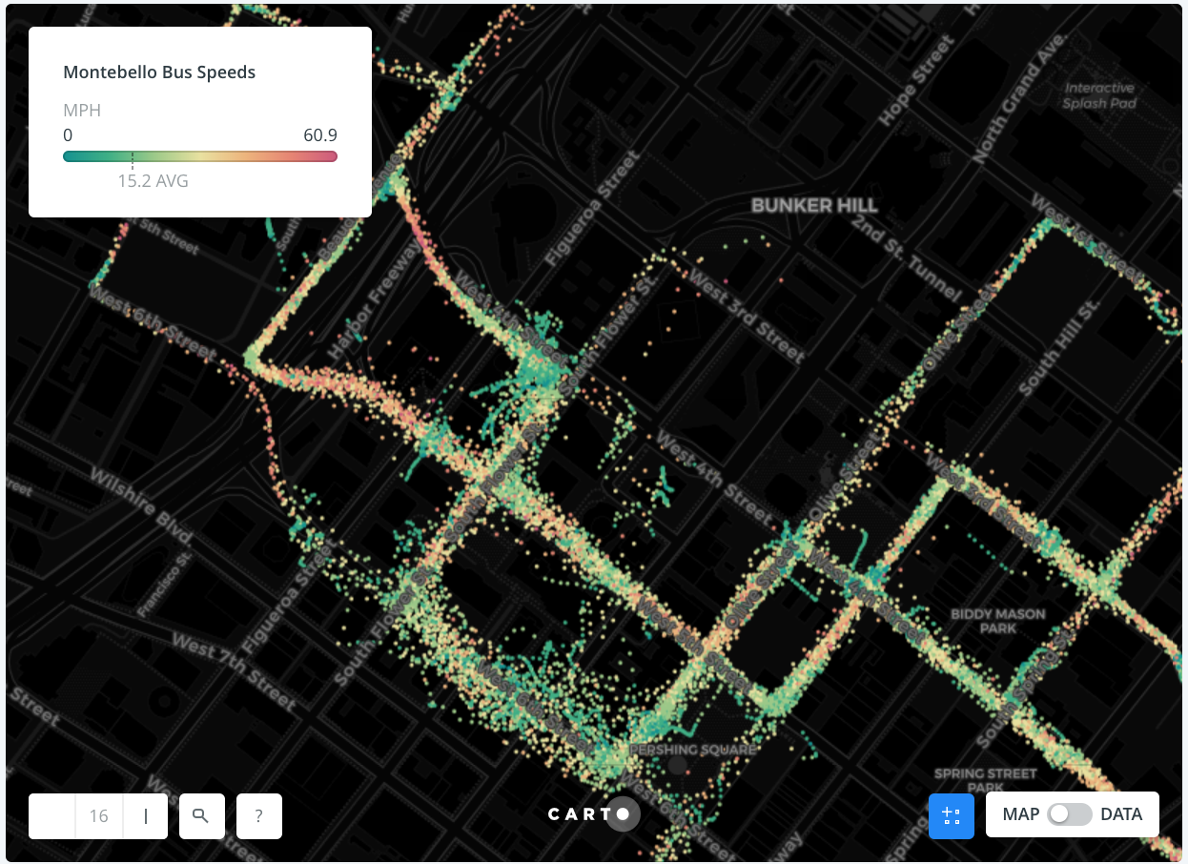Click the South Hill St. label
Image resolution: width=1188 pixels, height=864 pixels.
coord(1058,347)
